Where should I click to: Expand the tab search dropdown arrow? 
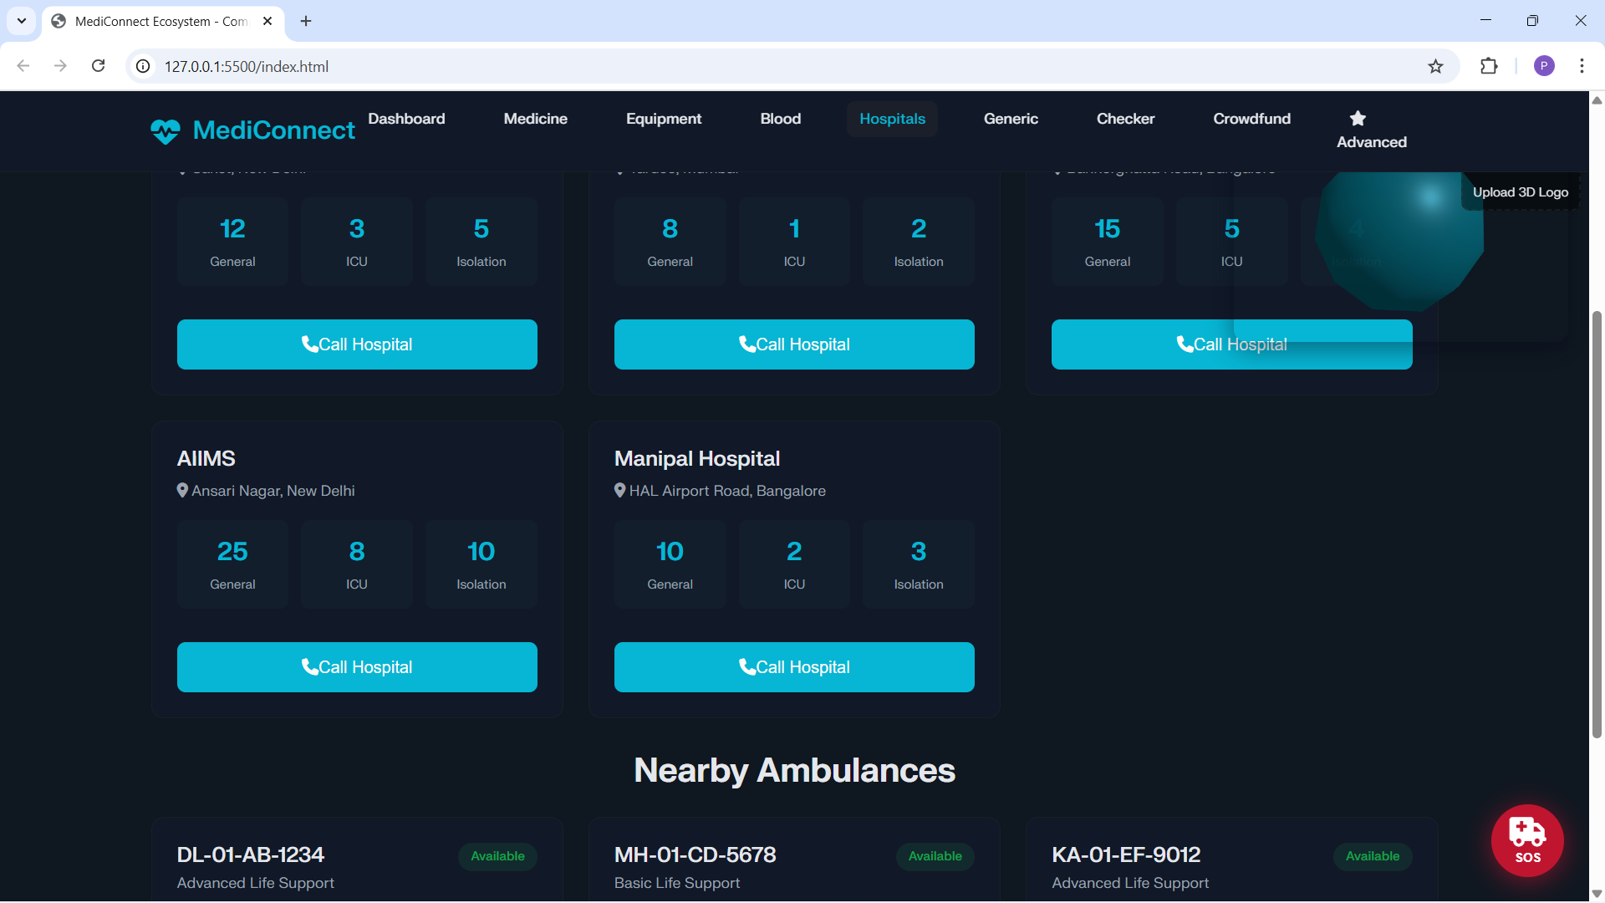tap(22, 21)
